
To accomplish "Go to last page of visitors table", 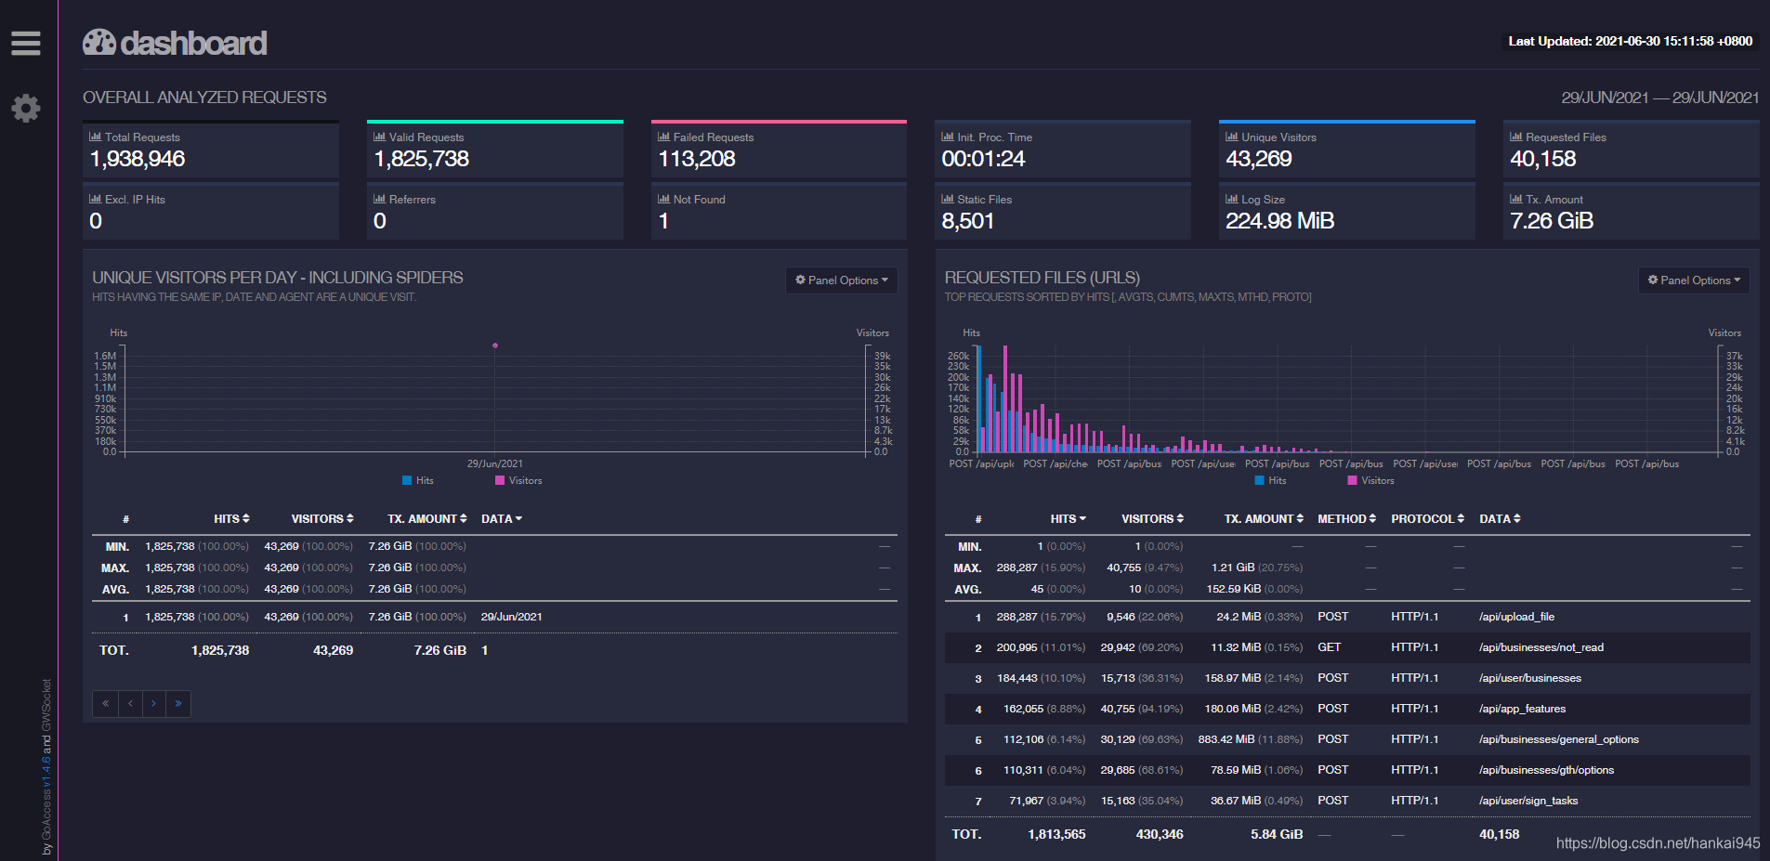I will click(178, 703).
